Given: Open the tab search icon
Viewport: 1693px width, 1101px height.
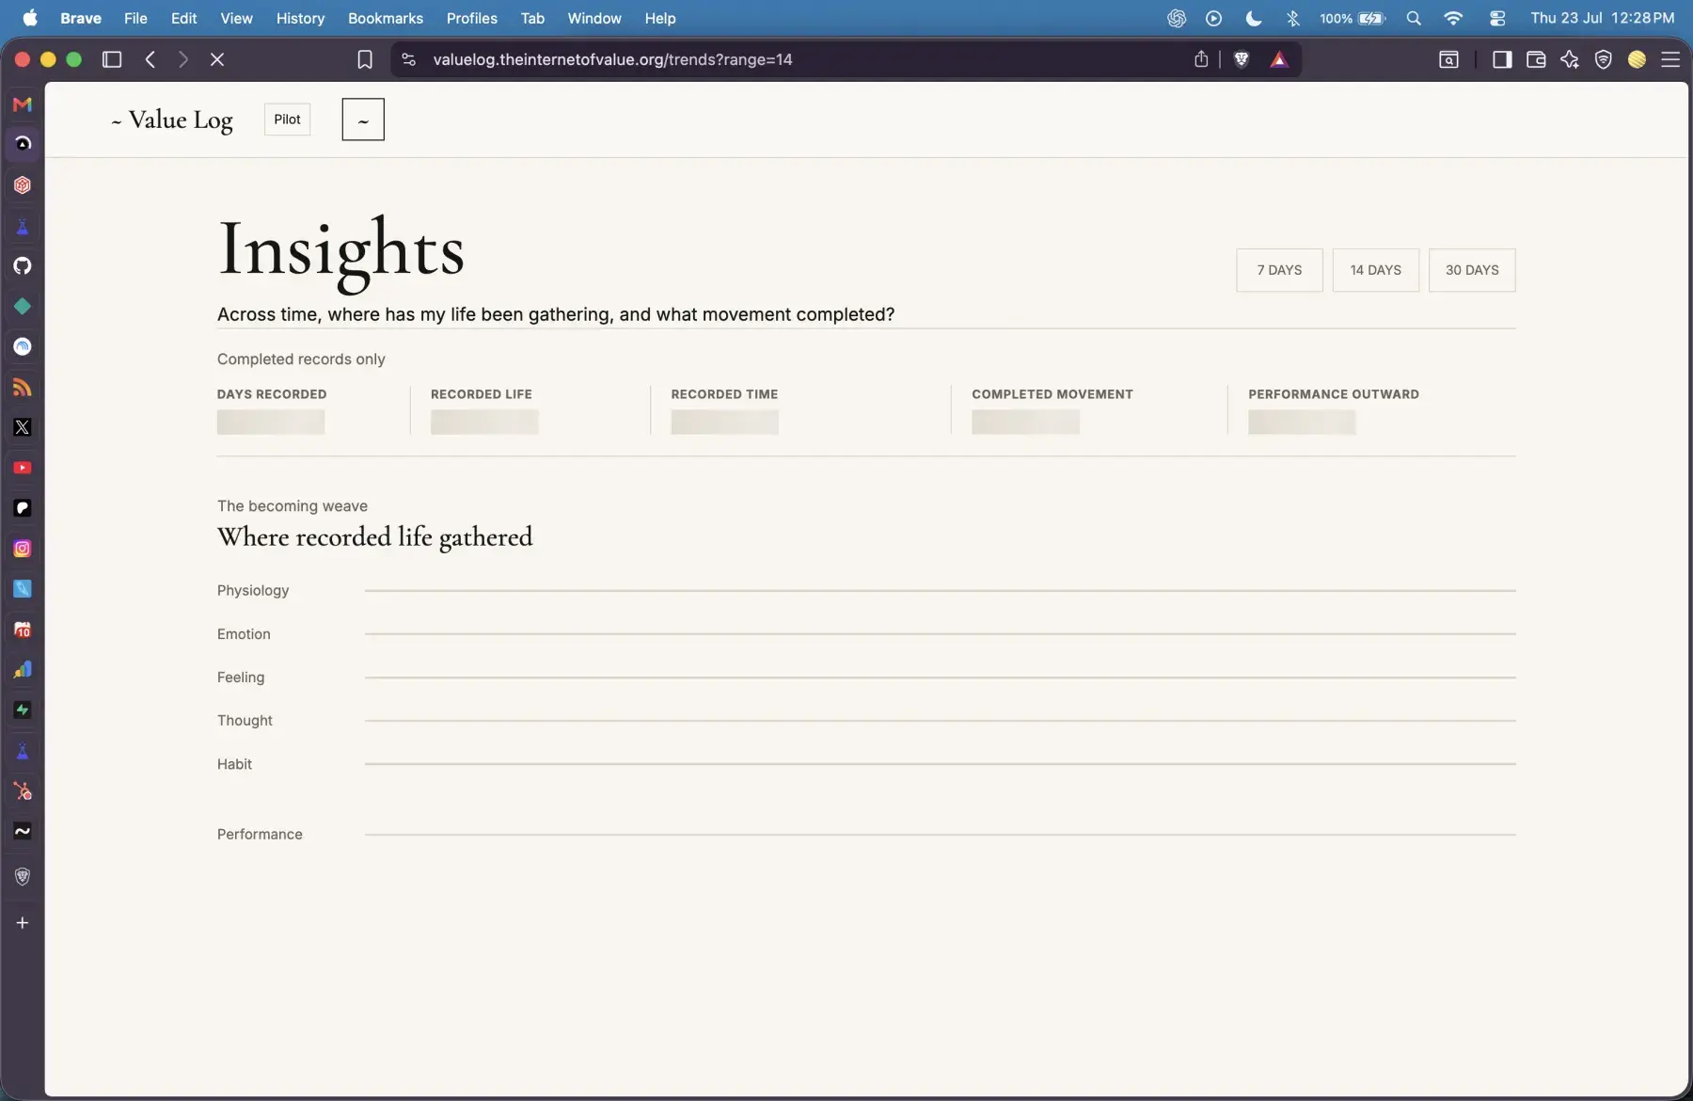Looking at the screenshot, I should [x=1449, y=59].
